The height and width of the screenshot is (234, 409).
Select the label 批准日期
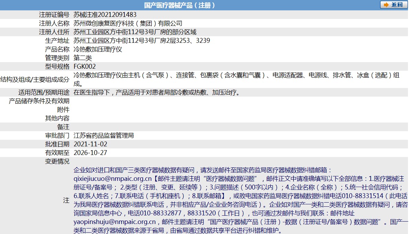[x=57, y=144]
